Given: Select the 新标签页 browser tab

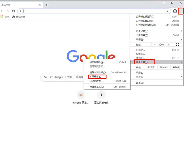Looking at the screenshot, I should click(21, 5).
